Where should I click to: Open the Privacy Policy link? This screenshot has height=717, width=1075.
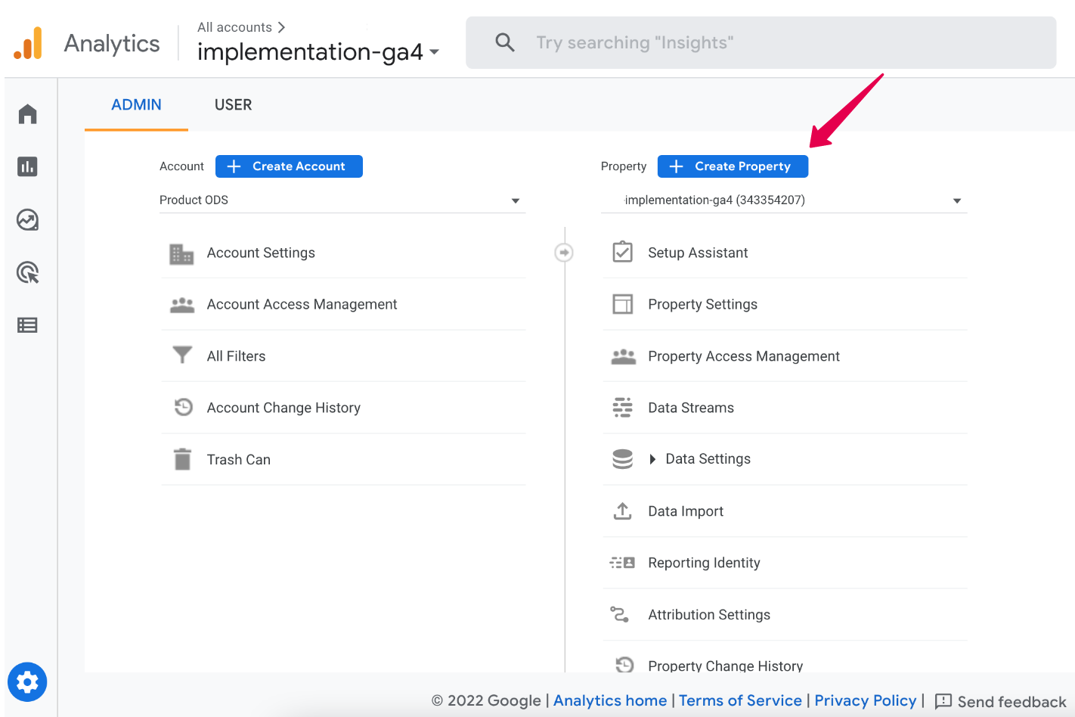865,701
